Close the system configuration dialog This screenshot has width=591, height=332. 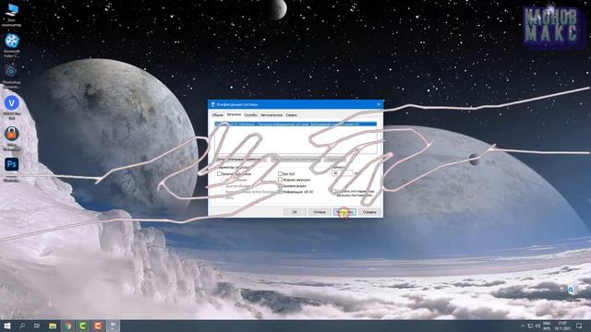(379, 104)
